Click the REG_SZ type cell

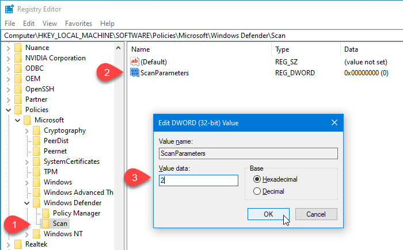[x=286, y=62]
